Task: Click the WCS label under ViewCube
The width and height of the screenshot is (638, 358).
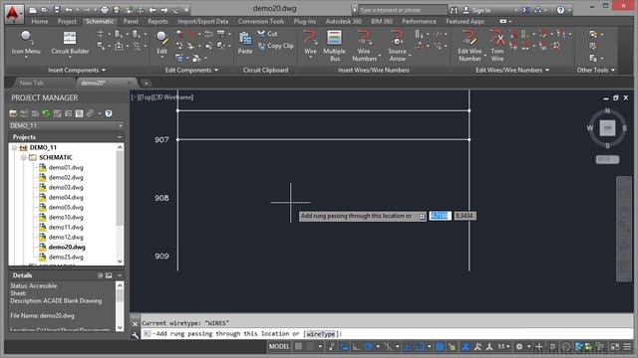Action: pyautogui.click(x=607, y=159)
